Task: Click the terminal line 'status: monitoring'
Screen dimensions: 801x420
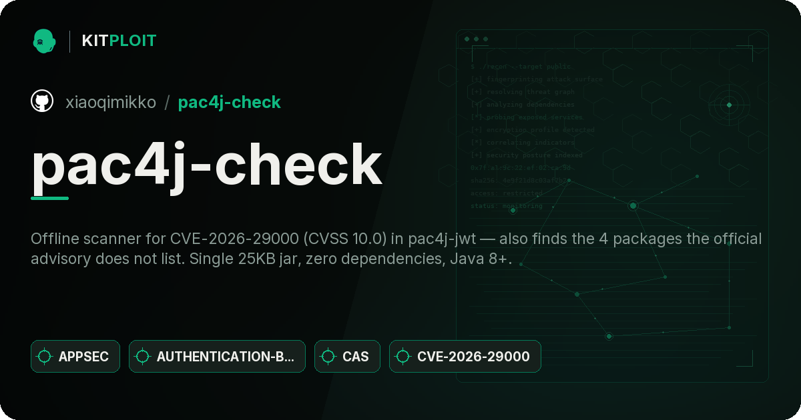Action: pyautogui.click(x=507, y=206)
